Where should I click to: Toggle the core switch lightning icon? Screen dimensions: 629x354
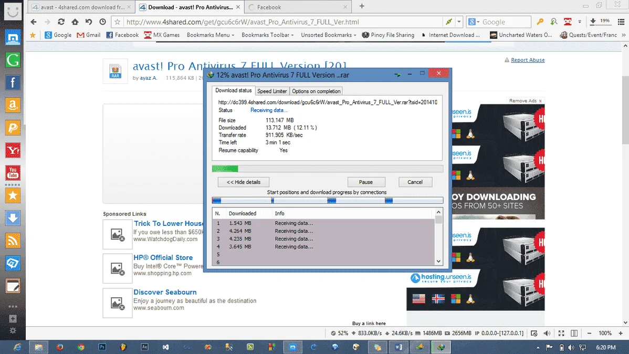tap(449, 22)
